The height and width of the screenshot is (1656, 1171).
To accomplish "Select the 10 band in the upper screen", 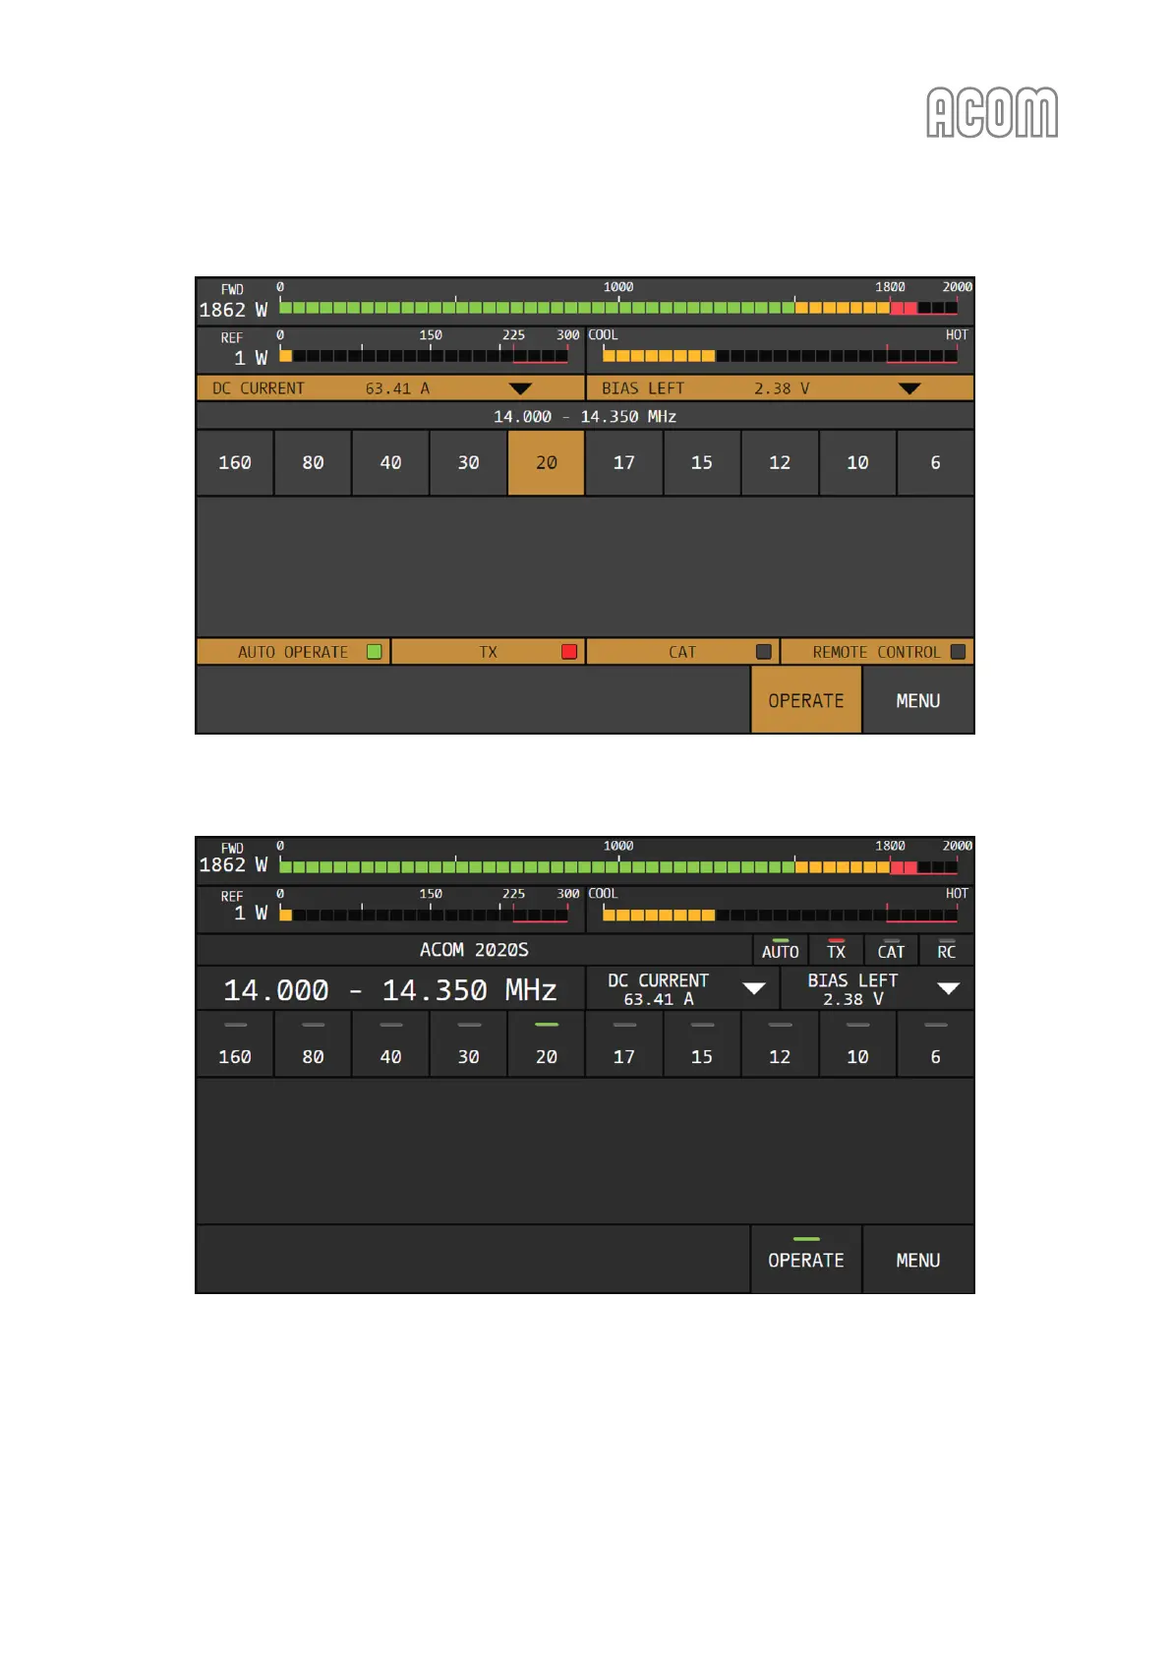I will coord(857,462).
